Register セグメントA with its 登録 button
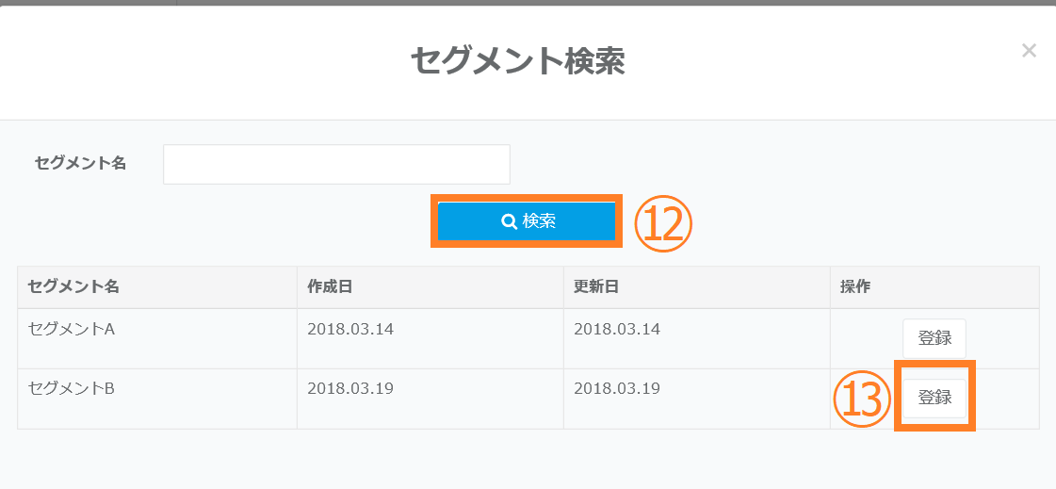1056x489 pixels. (x=934, y=339)
